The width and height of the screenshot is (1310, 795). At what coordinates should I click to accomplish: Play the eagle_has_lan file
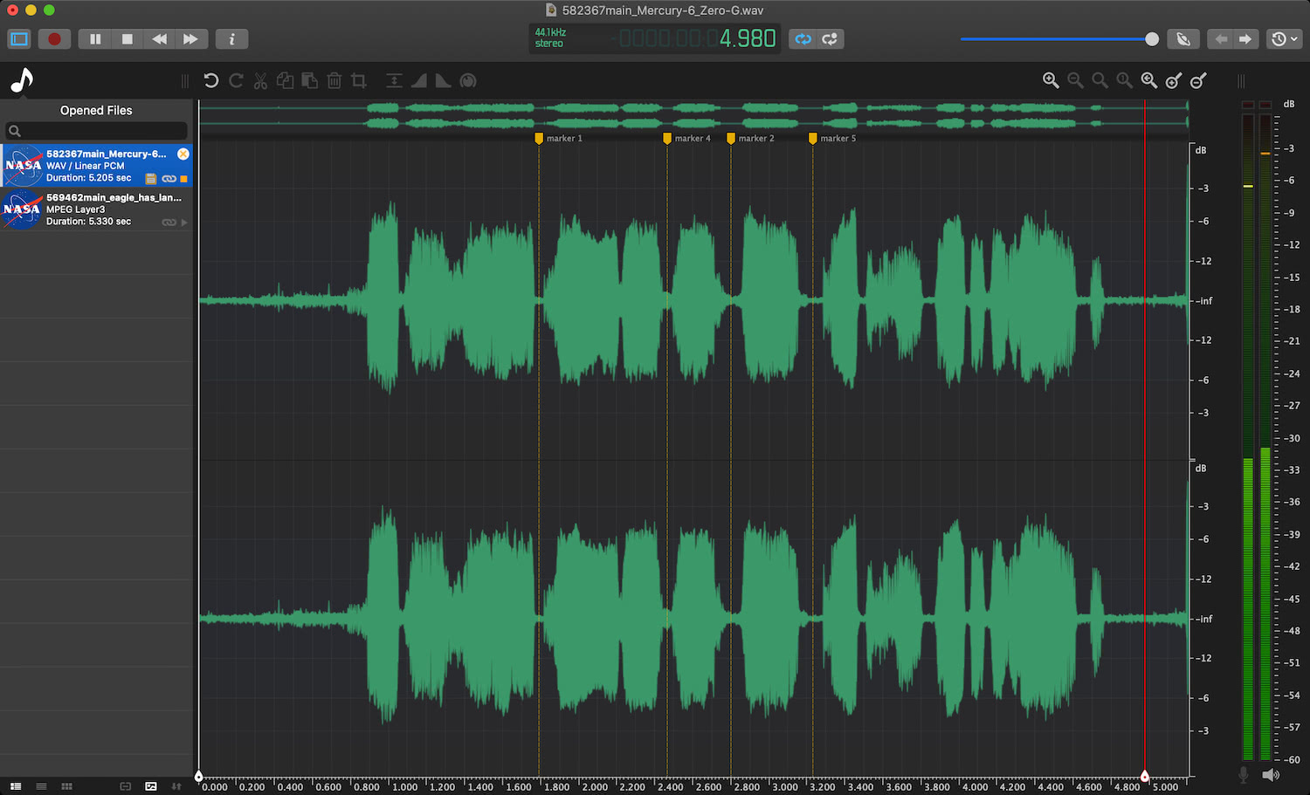[184, 223]
